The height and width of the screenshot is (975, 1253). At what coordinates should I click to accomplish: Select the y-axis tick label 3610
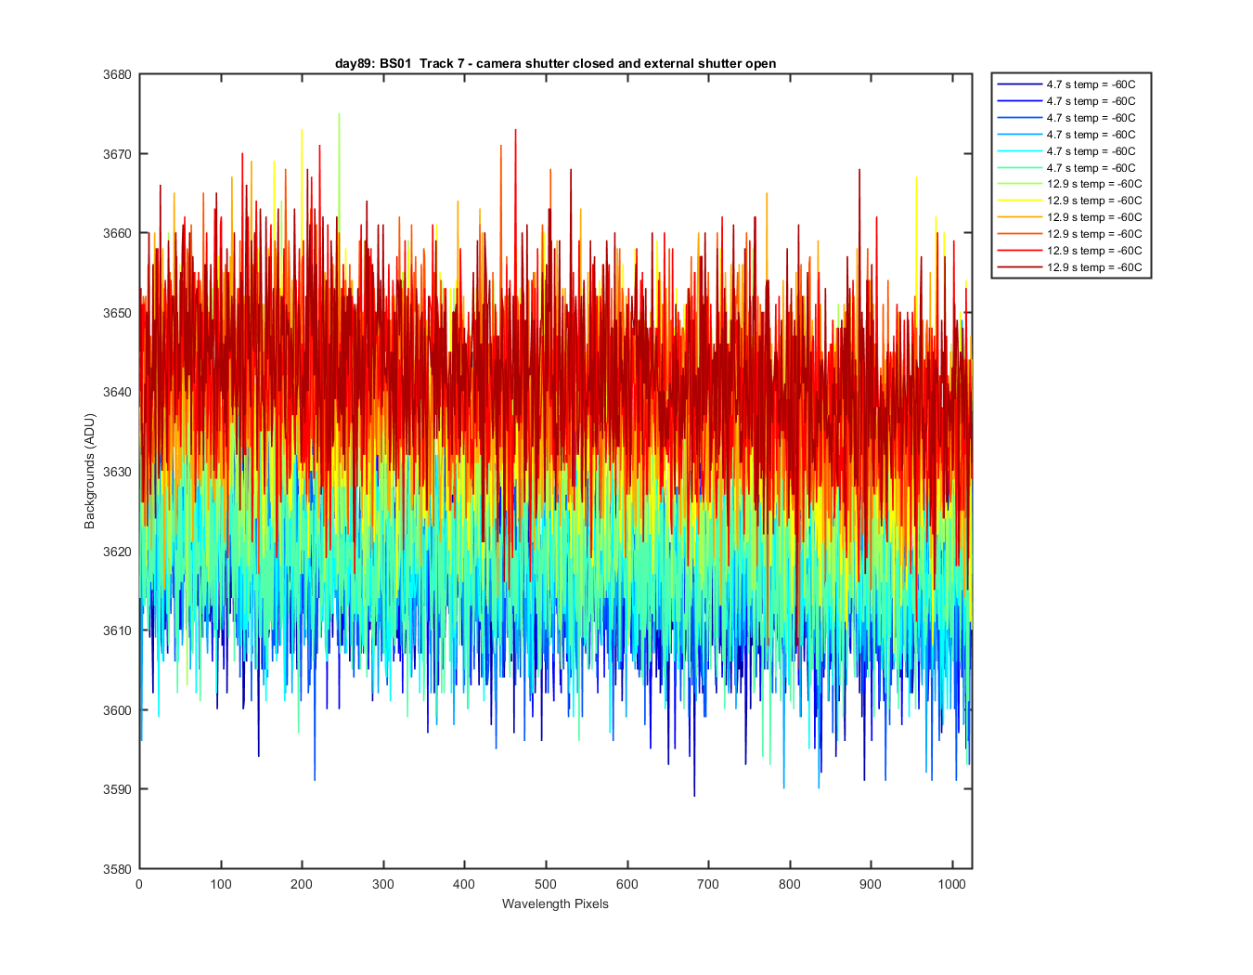point(119,630)
